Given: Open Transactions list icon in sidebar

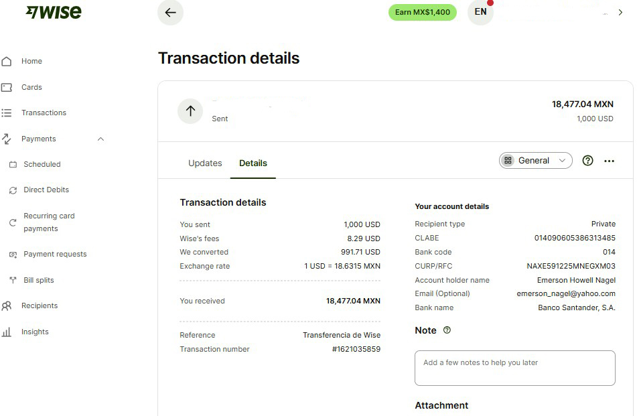Looking at the screenshot, I should point(7,113).
